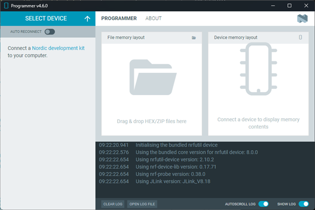Click the OPEN LOG FILE button
The width and height of the screenshot is (315, 210).
[x=142, y=204]
